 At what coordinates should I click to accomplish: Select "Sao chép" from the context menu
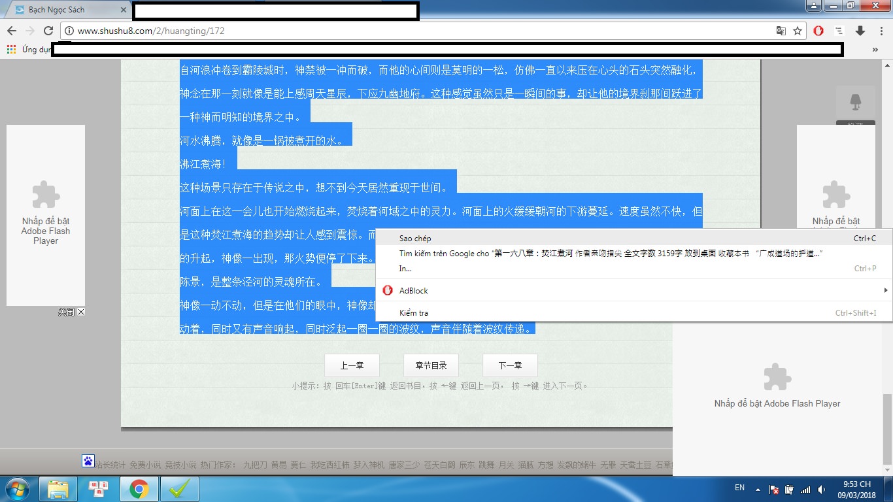point(415,239)
